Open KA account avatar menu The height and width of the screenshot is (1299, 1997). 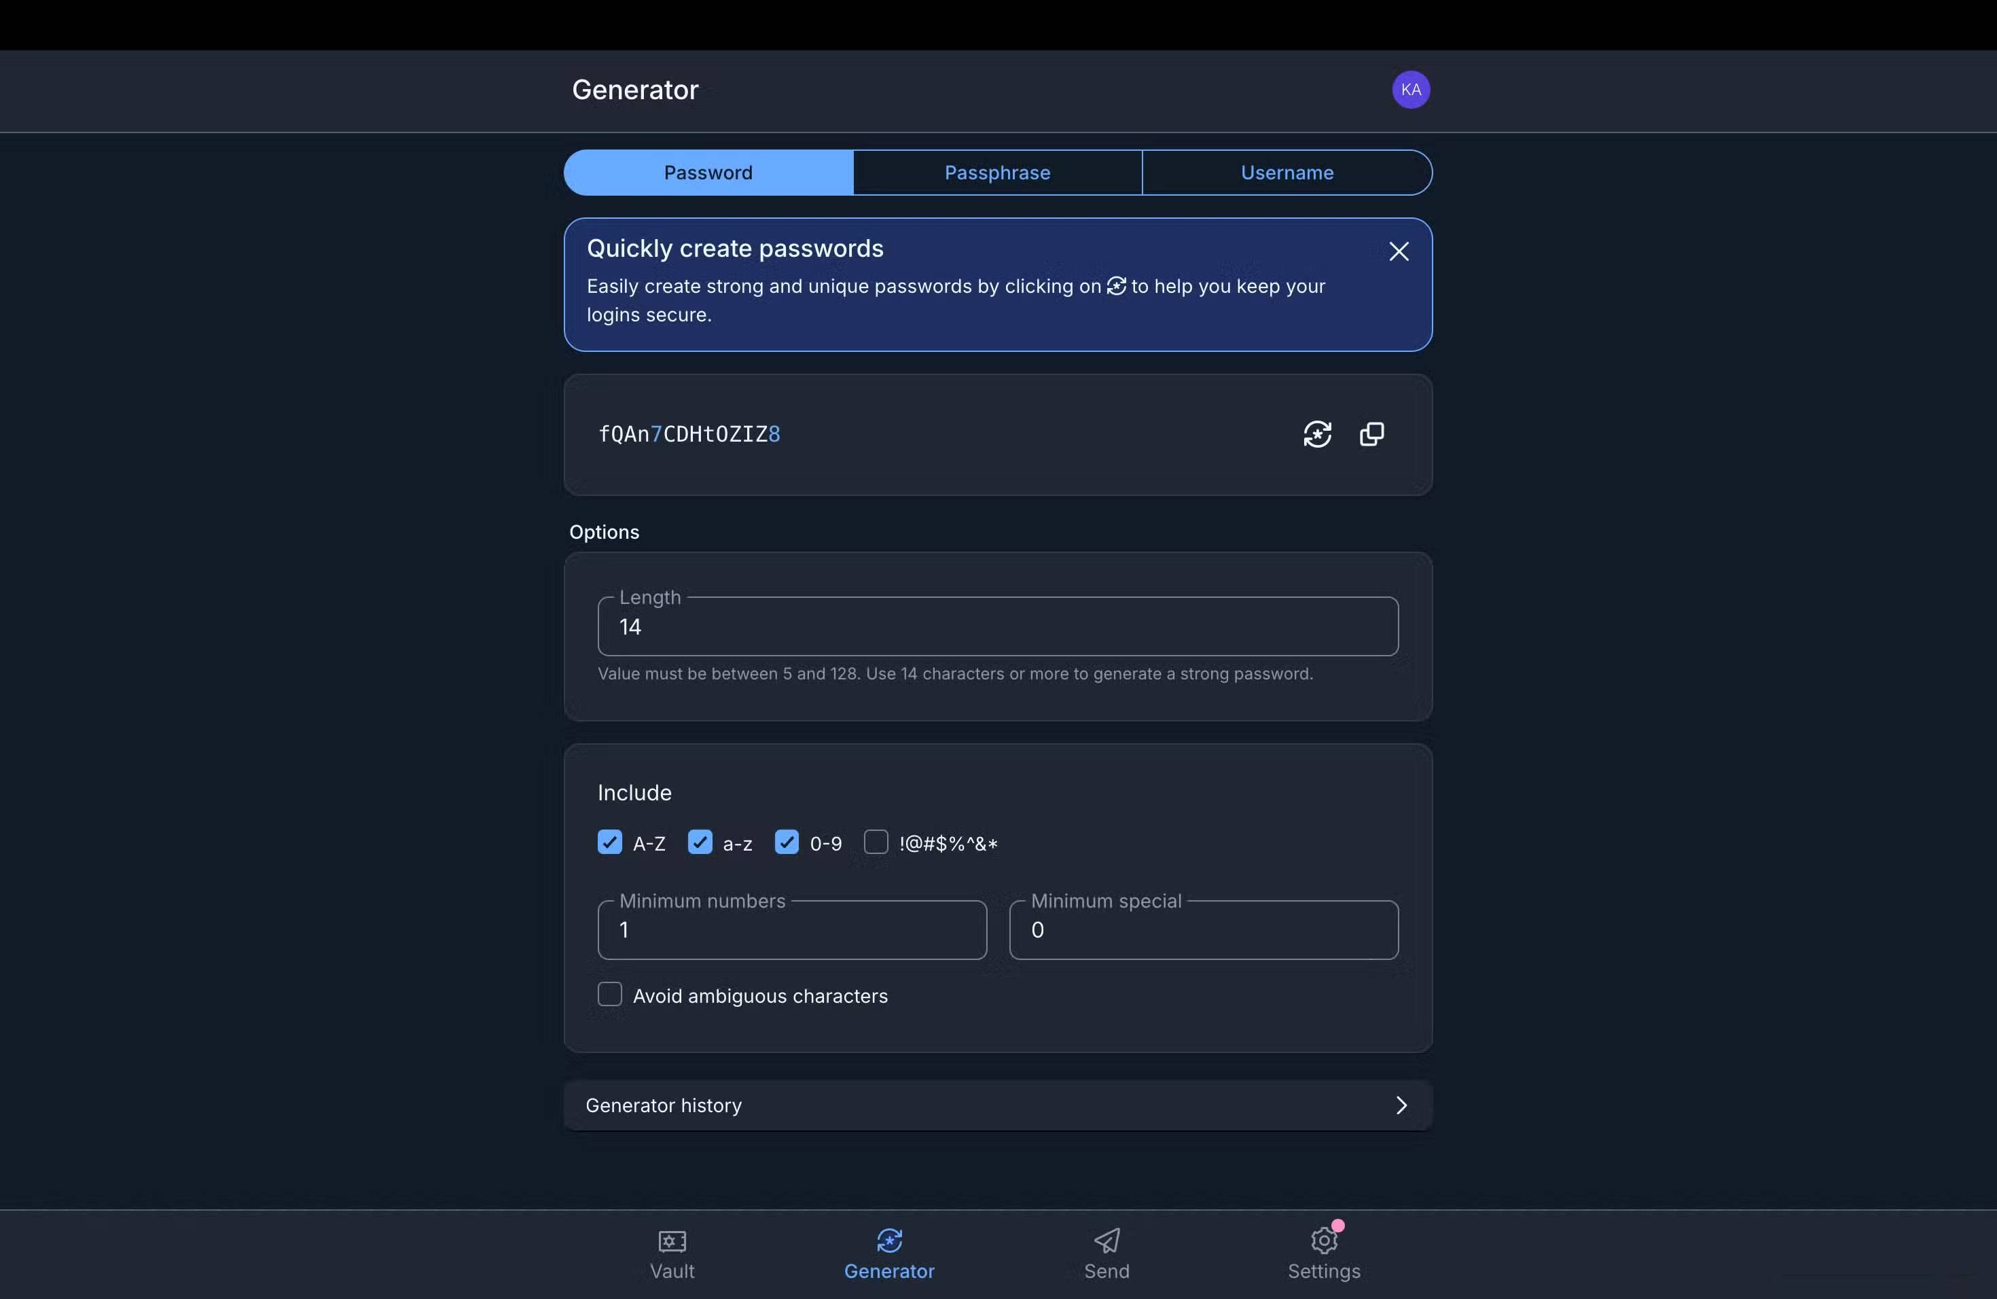[1411, 90]
